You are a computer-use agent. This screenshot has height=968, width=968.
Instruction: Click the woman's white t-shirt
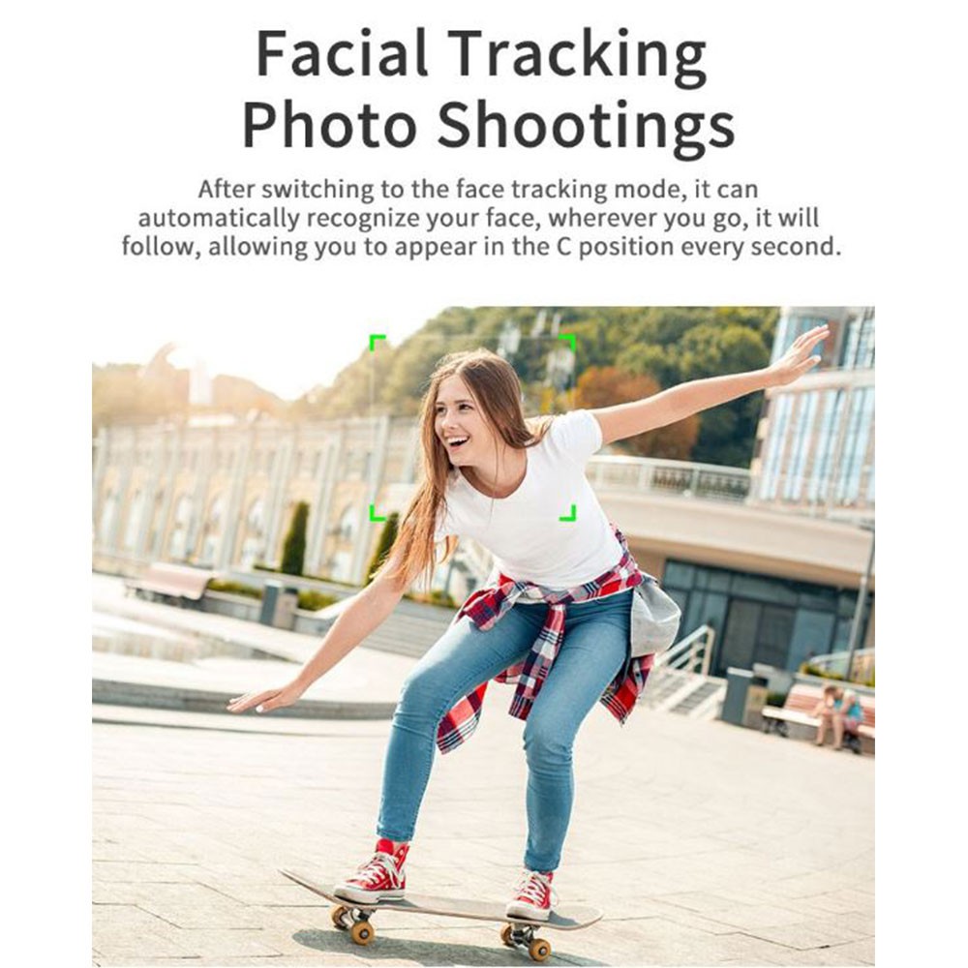pyautogui.click(x=530, y=500)
